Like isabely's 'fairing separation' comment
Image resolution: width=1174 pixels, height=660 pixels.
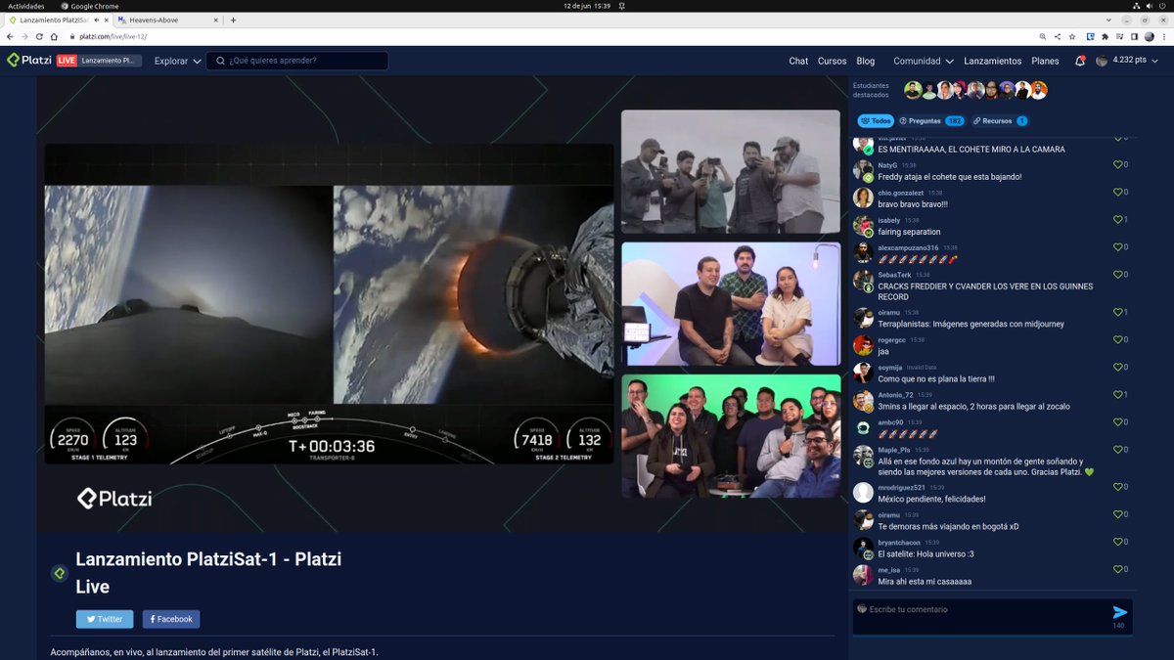click(x=1117, y=220)
